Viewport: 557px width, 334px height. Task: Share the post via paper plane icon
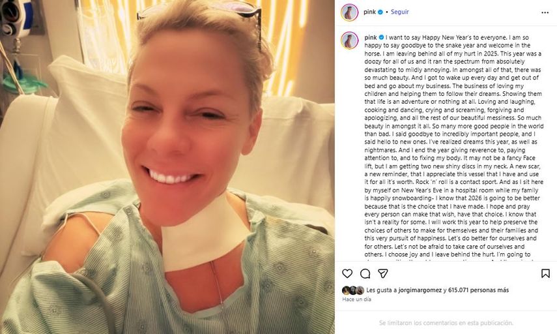[382, 273]
